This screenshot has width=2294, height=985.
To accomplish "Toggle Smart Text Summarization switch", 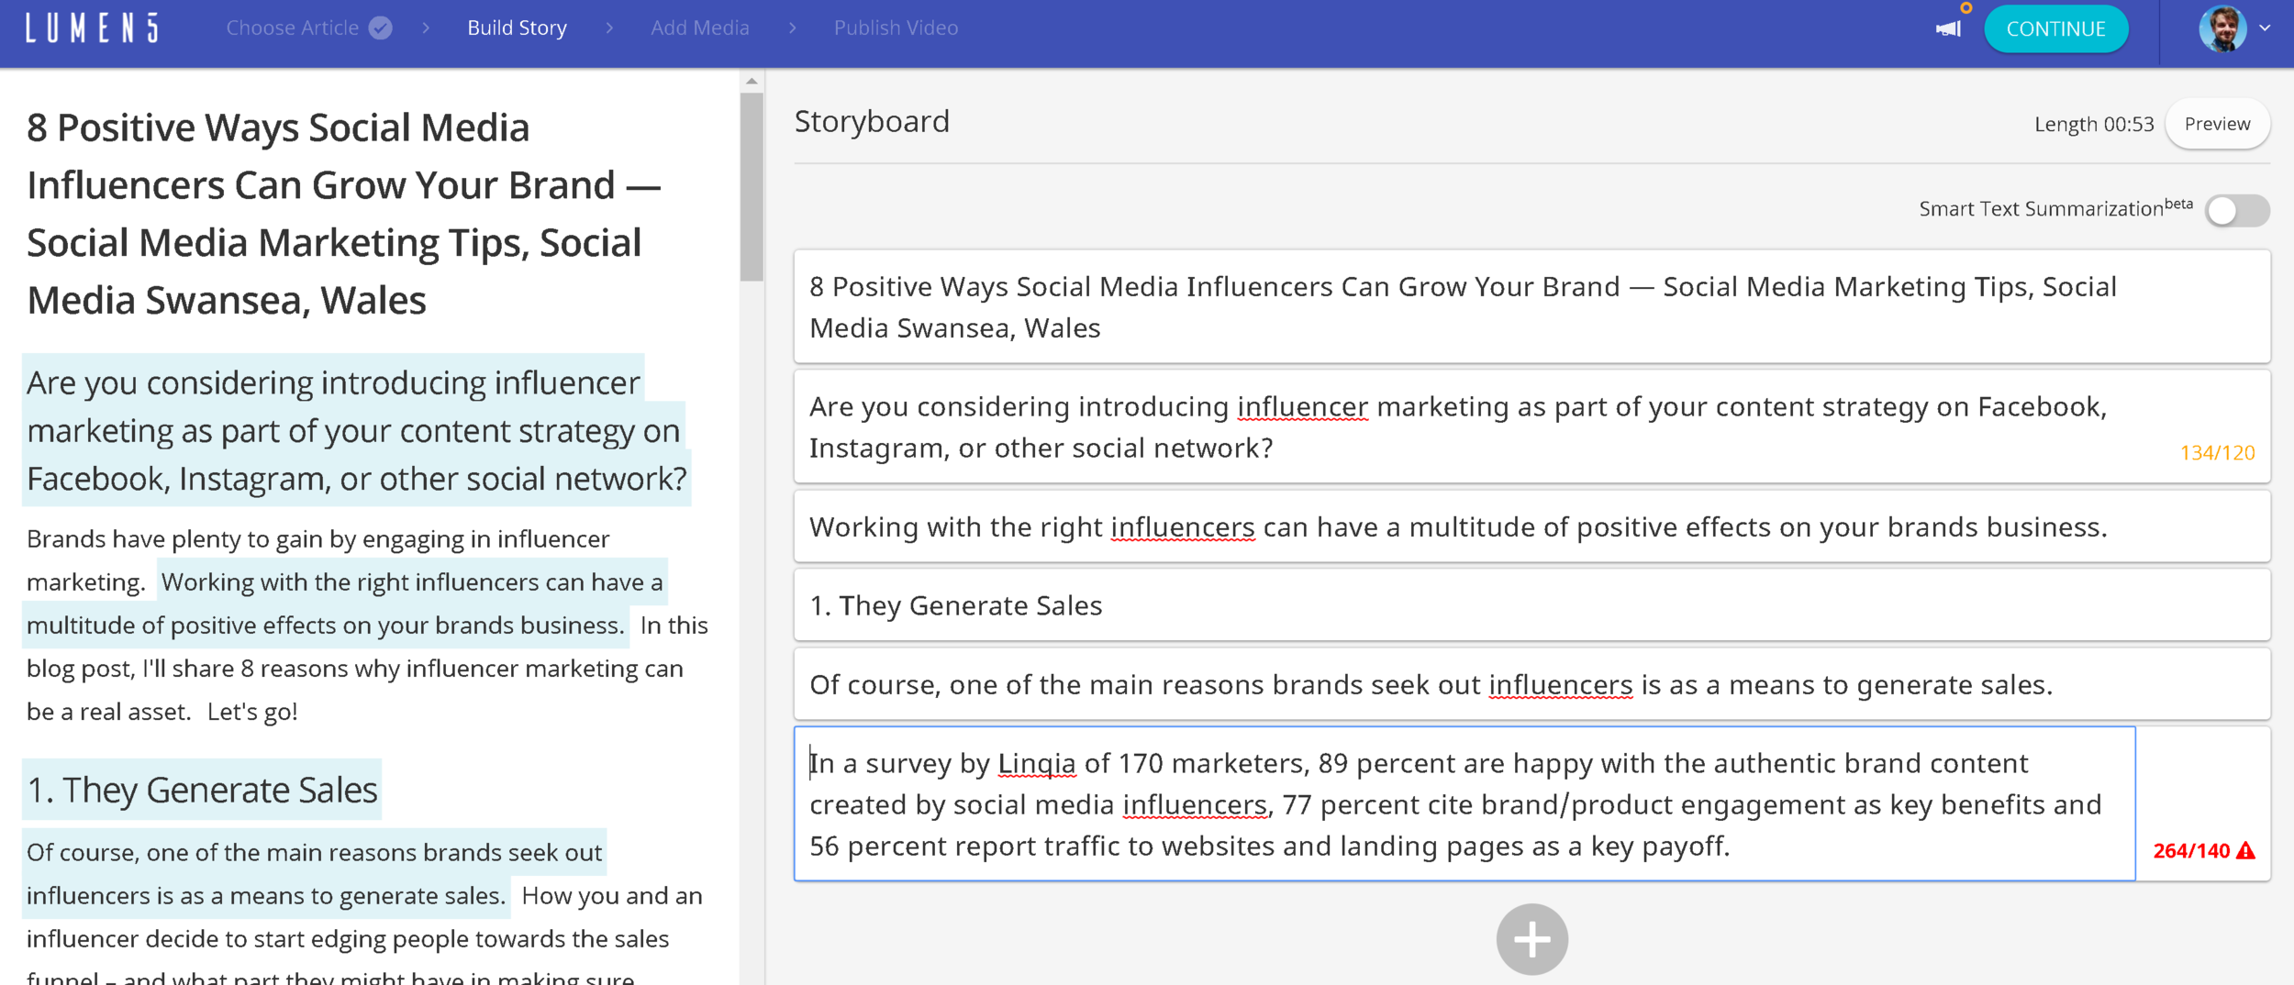I will coord(2237,210).
